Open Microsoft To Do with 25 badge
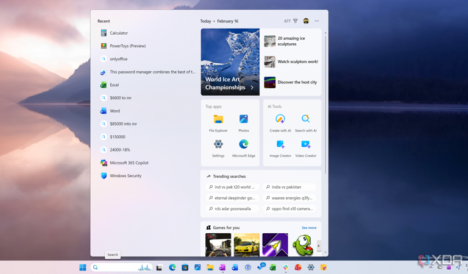Image resolution: width=468 pixels, height=274 pixels. pyautogui.click(x=261, y=267)
